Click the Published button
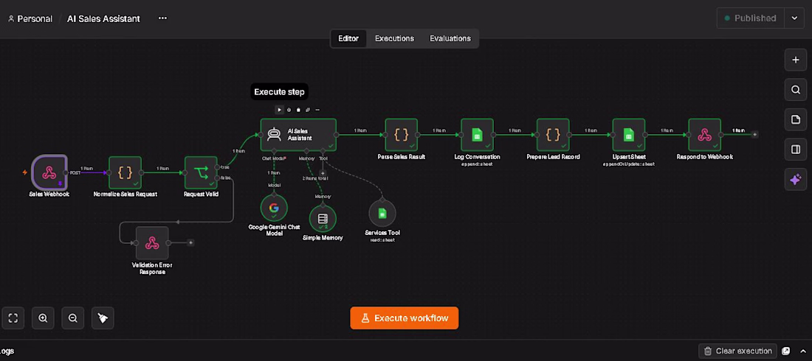This screenshot has width=812, height=361. [x=751, y=18]
